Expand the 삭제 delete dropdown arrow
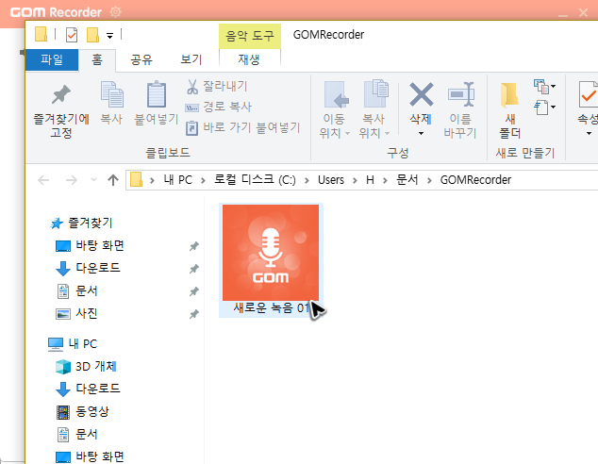This screenshot has height=464, width=598. pyautogui.click(x=421, y=133)
